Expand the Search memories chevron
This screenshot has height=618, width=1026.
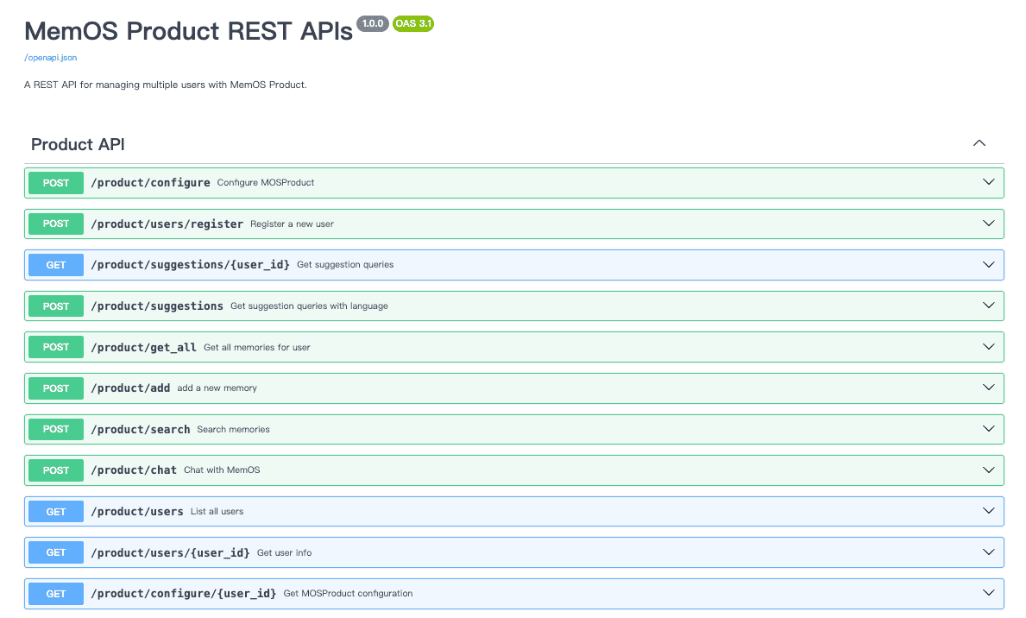989,429
